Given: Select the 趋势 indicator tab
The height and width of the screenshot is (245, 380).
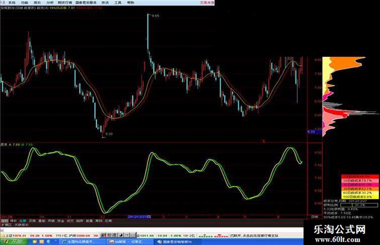Looking at the screenshot, I should click(x=80, y=221).
